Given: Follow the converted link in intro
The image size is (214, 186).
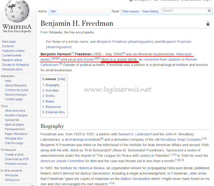Looking at the screenshot, I should coord(151,59).
